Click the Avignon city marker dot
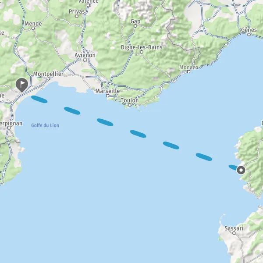The height and width of the screenshot is (263, 263). (85, 60)
